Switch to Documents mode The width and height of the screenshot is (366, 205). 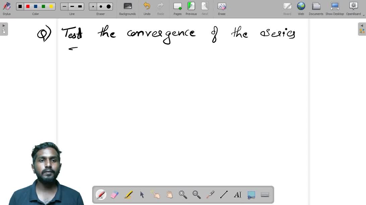click(x=316, y=8)
